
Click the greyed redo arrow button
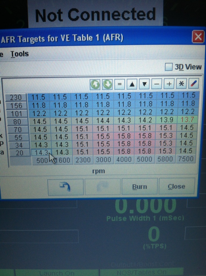[103, 187]
